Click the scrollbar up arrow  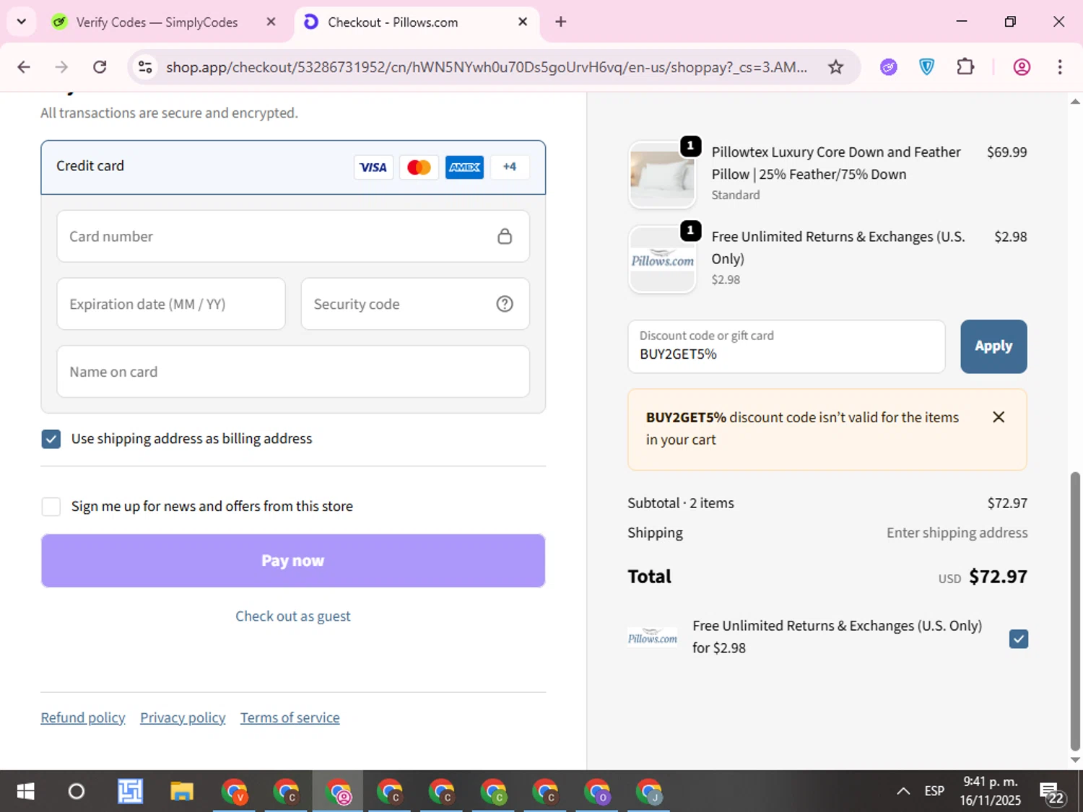(1075, 102)
